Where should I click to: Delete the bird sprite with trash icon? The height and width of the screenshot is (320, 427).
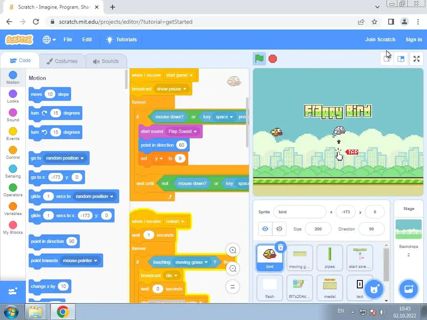pos(281,247)
